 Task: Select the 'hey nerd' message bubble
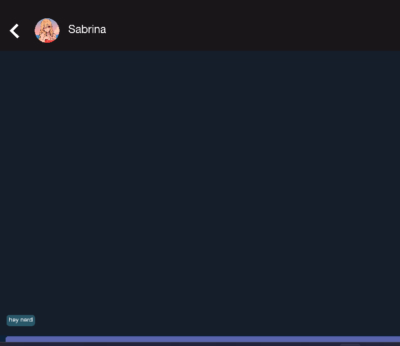21,320
